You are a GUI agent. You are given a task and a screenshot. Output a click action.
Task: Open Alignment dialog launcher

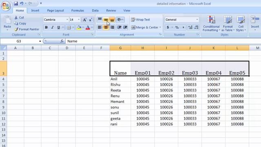(160, 34)
